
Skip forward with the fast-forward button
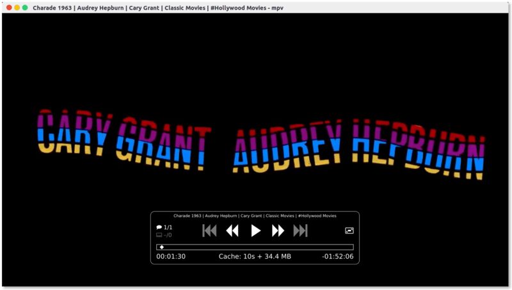coord(278,231)
